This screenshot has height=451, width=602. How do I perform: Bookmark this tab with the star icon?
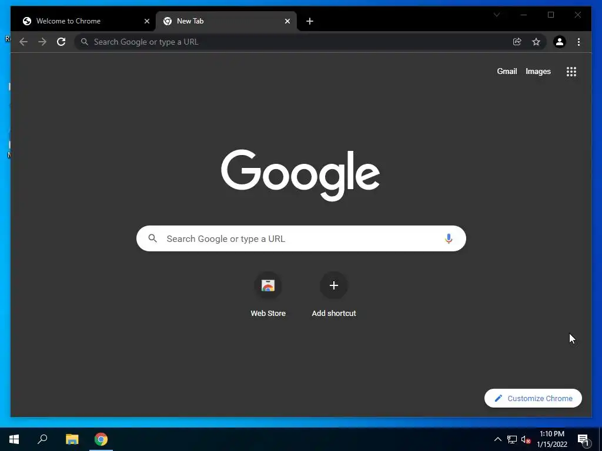(x=536, y=42)
